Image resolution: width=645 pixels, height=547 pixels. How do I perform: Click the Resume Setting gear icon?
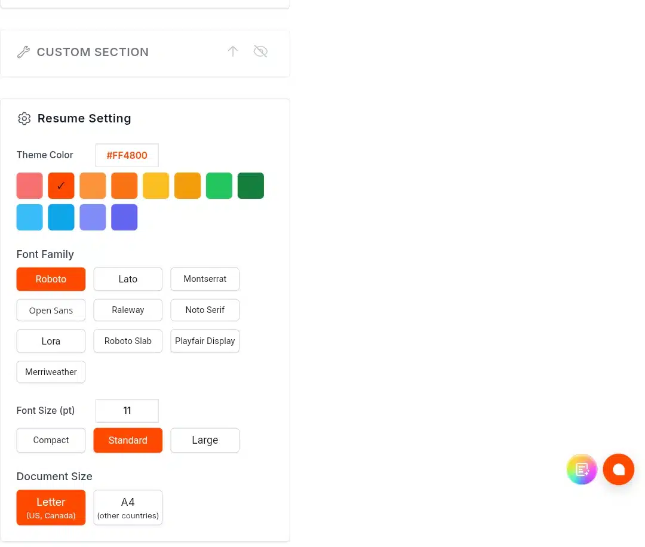(24, 118)
